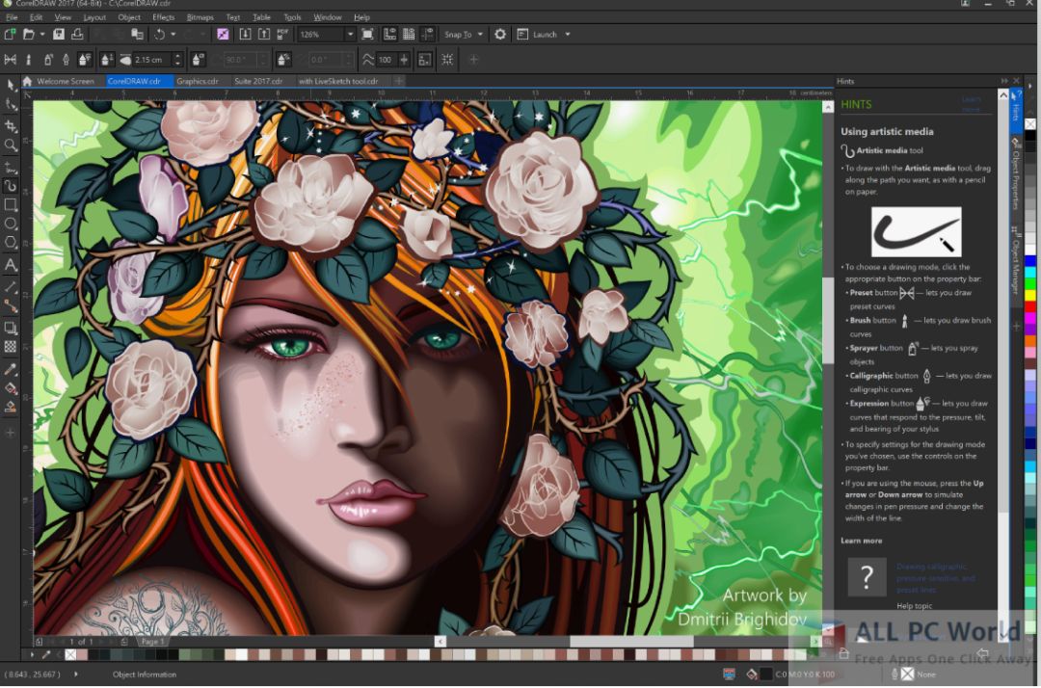This screenshot has height=688, width=1041.
Task: Expand the Hints docker arrows
Action: [1003, 81]
